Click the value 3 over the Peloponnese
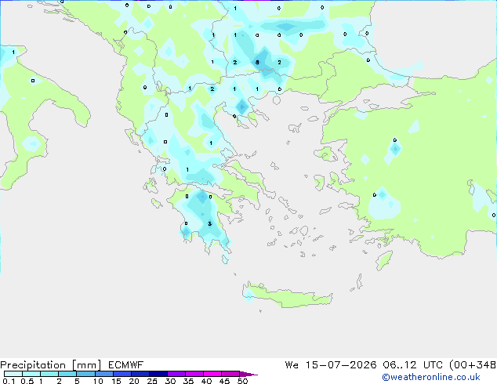 click(x=210, y=224)
